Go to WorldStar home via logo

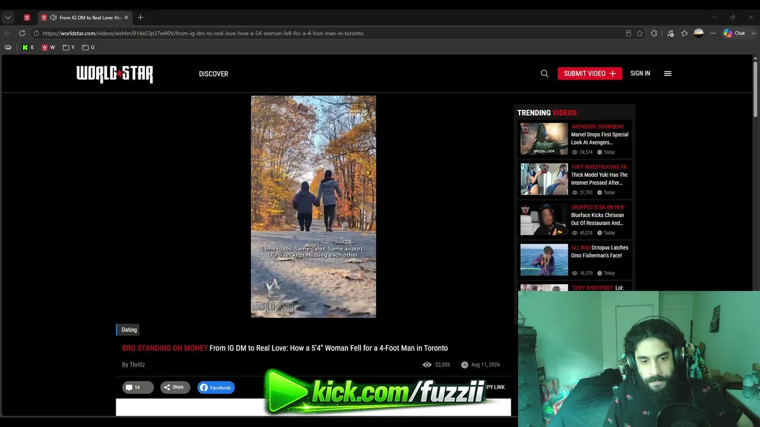pyautogui.click(x=115, y=74)
